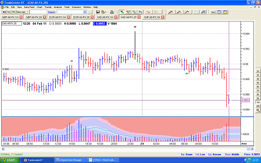Click the first trend line tool icon

[171, 12]
